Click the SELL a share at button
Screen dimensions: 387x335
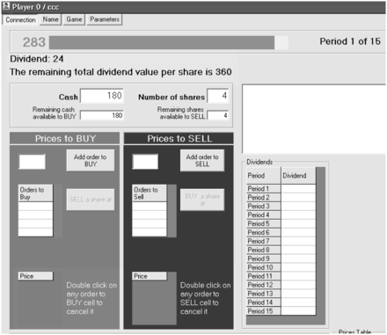[91, 200]
